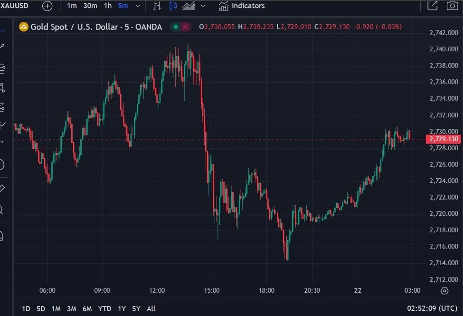The width and height of the screenshot is (463, 316).
Task: Select the candlestick chart style icon
Action: [173, 6]
